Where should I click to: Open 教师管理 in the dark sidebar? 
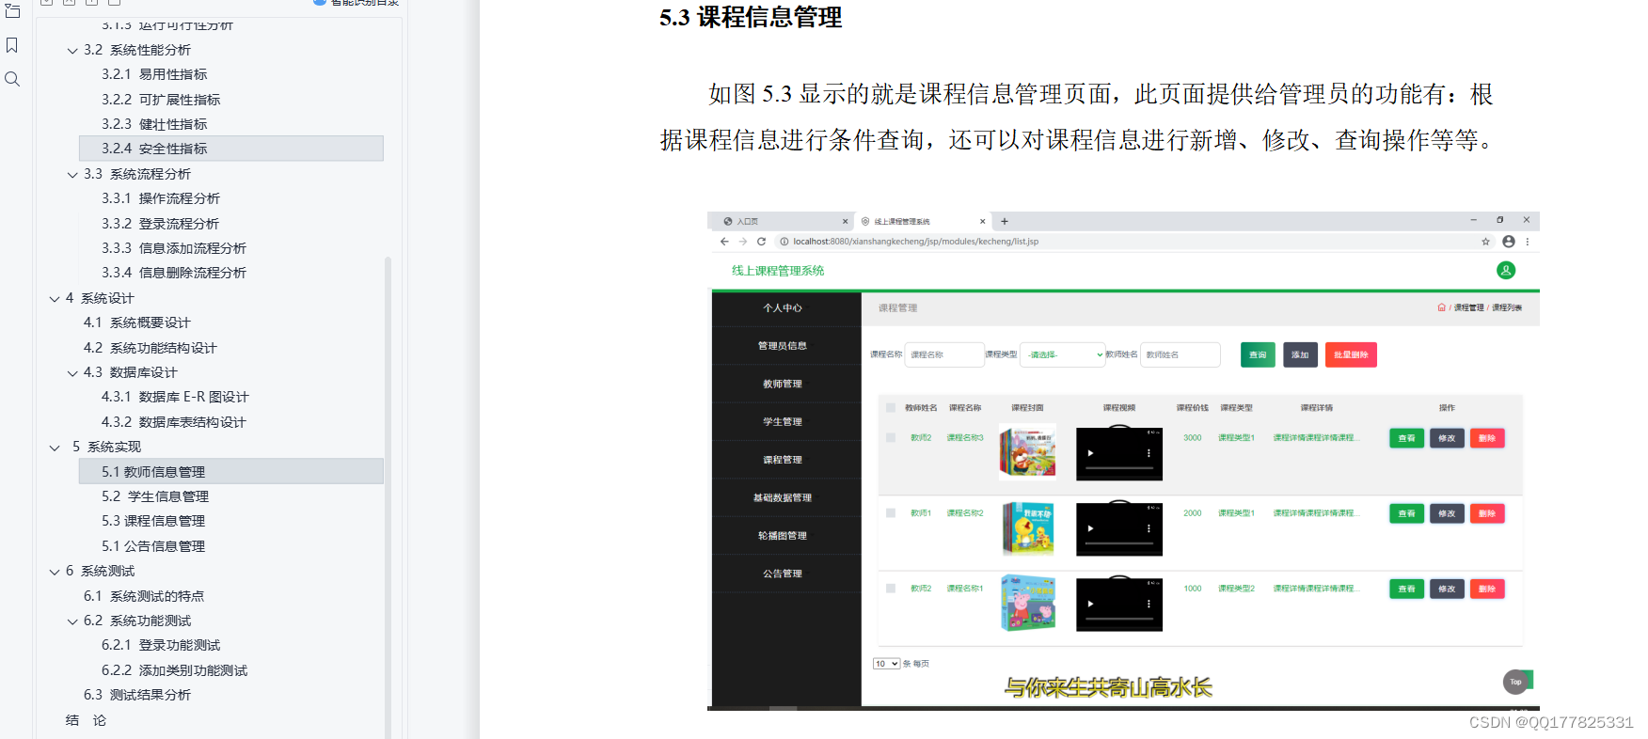pos(786,384)
